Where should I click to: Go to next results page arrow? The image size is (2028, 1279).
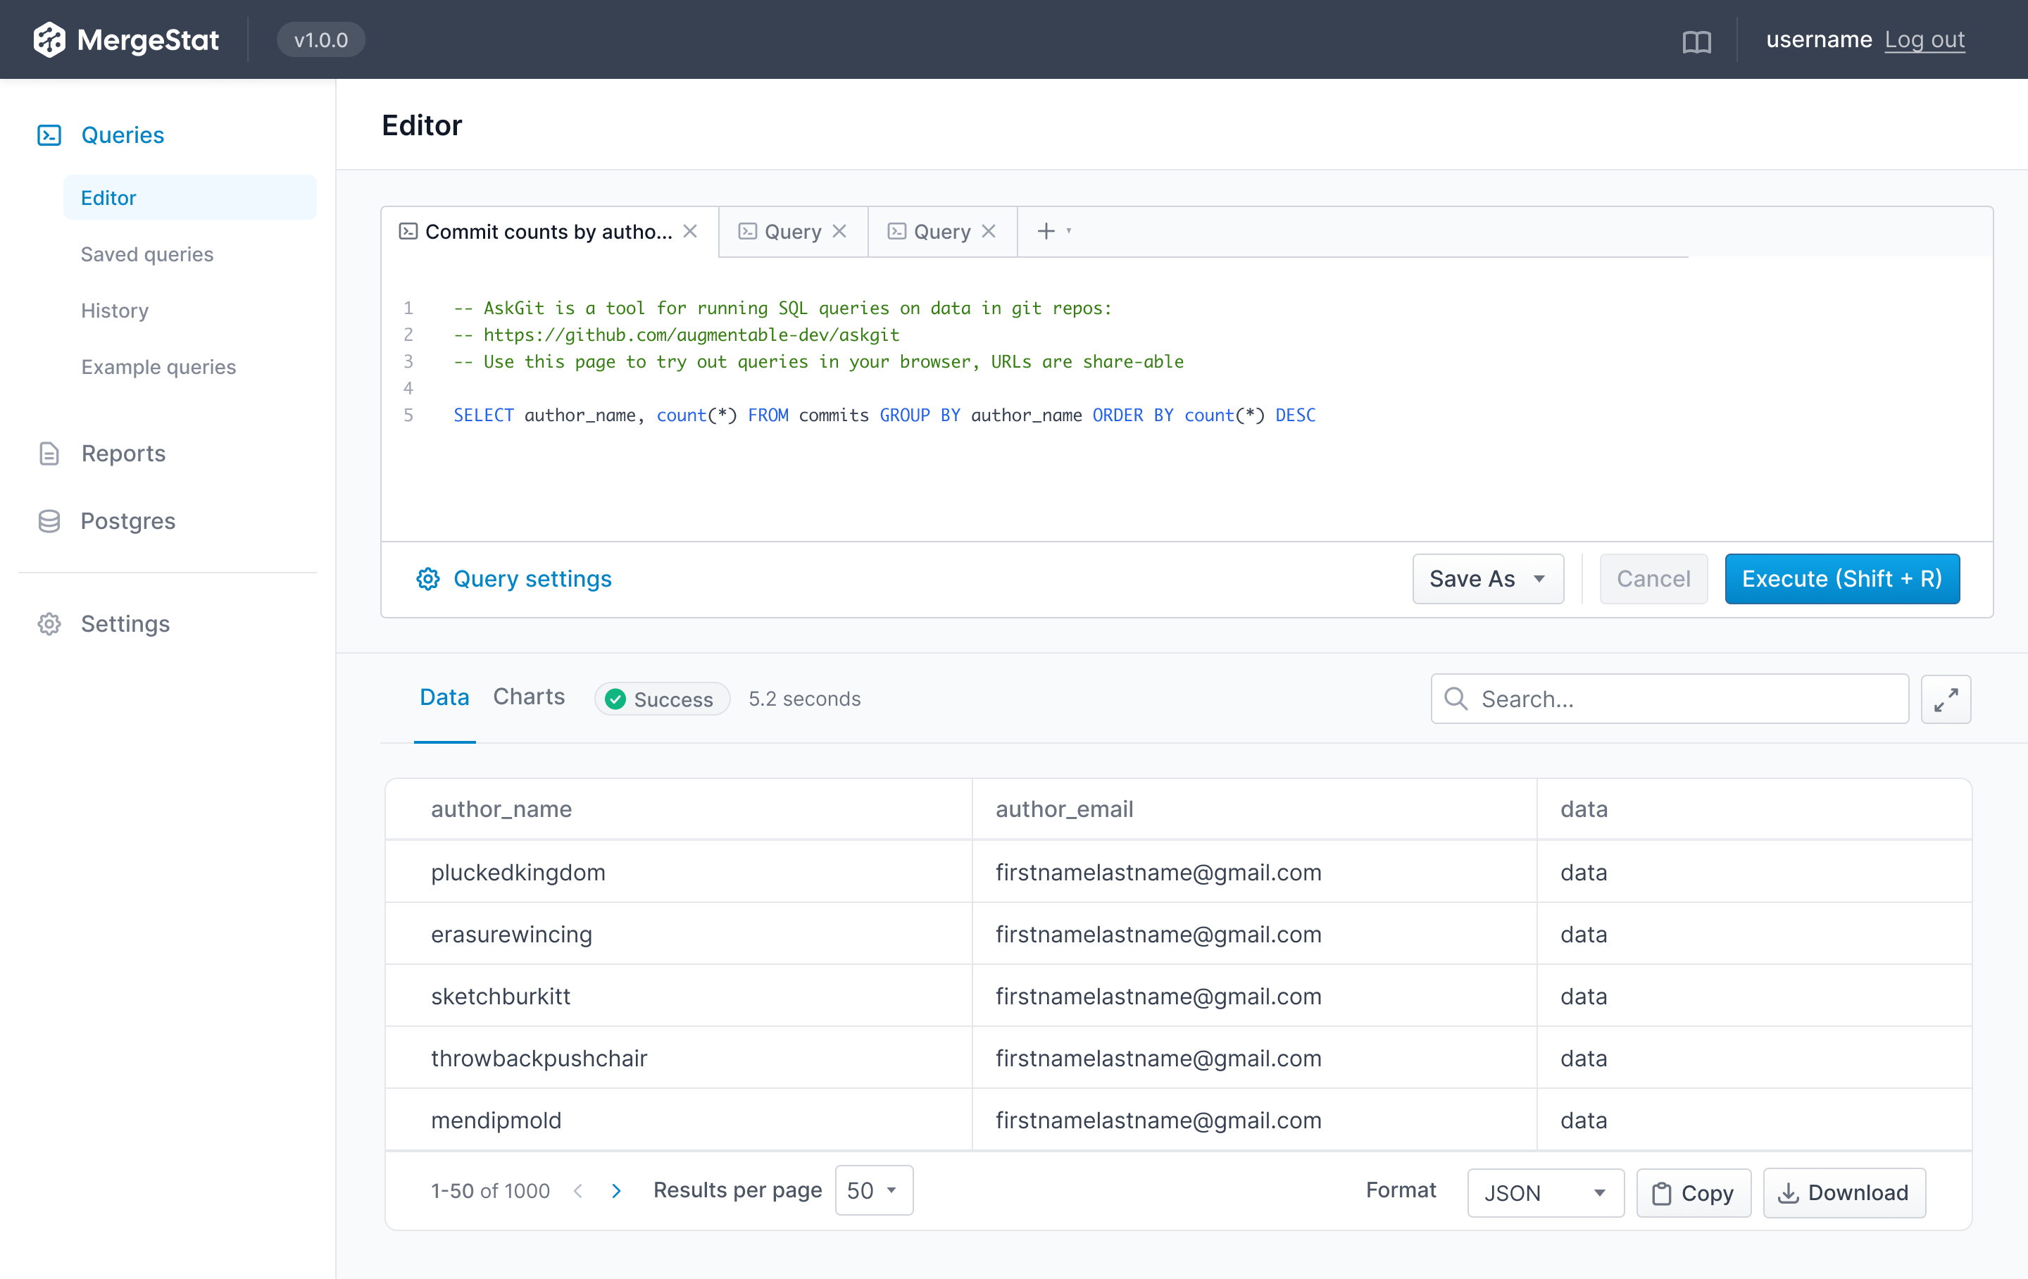[x=616, y=1190]
